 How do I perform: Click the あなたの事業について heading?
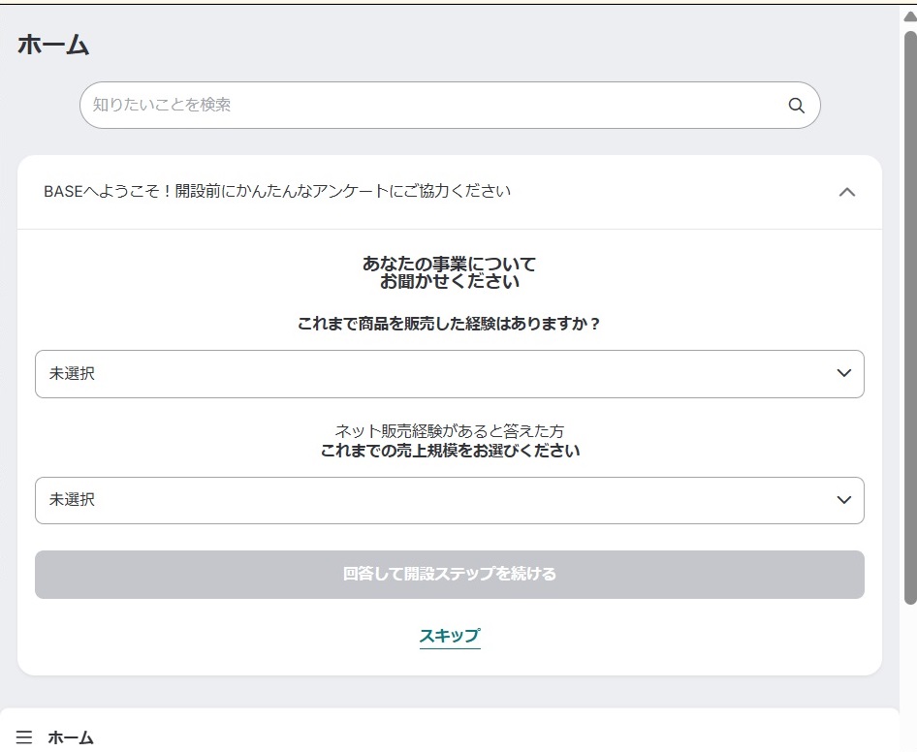pos(449,264)
